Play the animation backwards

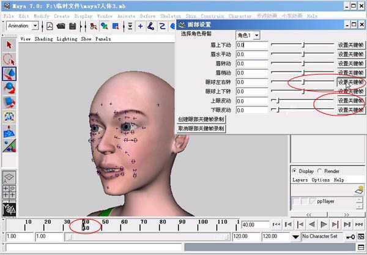coord(312,224)
